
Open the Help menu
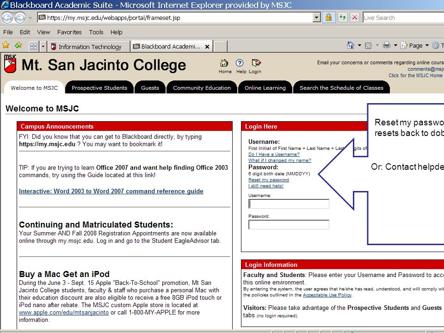tap(117, 32)
